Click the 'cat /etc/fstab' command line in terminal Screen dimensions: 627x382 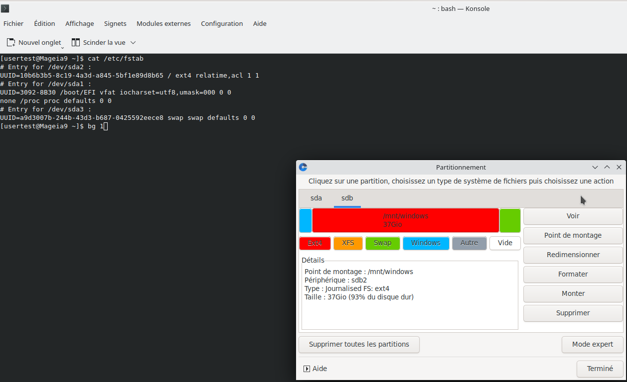click(72, 59)
